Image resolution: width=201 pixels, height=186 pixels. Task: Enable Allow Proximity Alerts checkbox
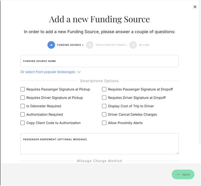pyautogui.click(x=104, y=123)
